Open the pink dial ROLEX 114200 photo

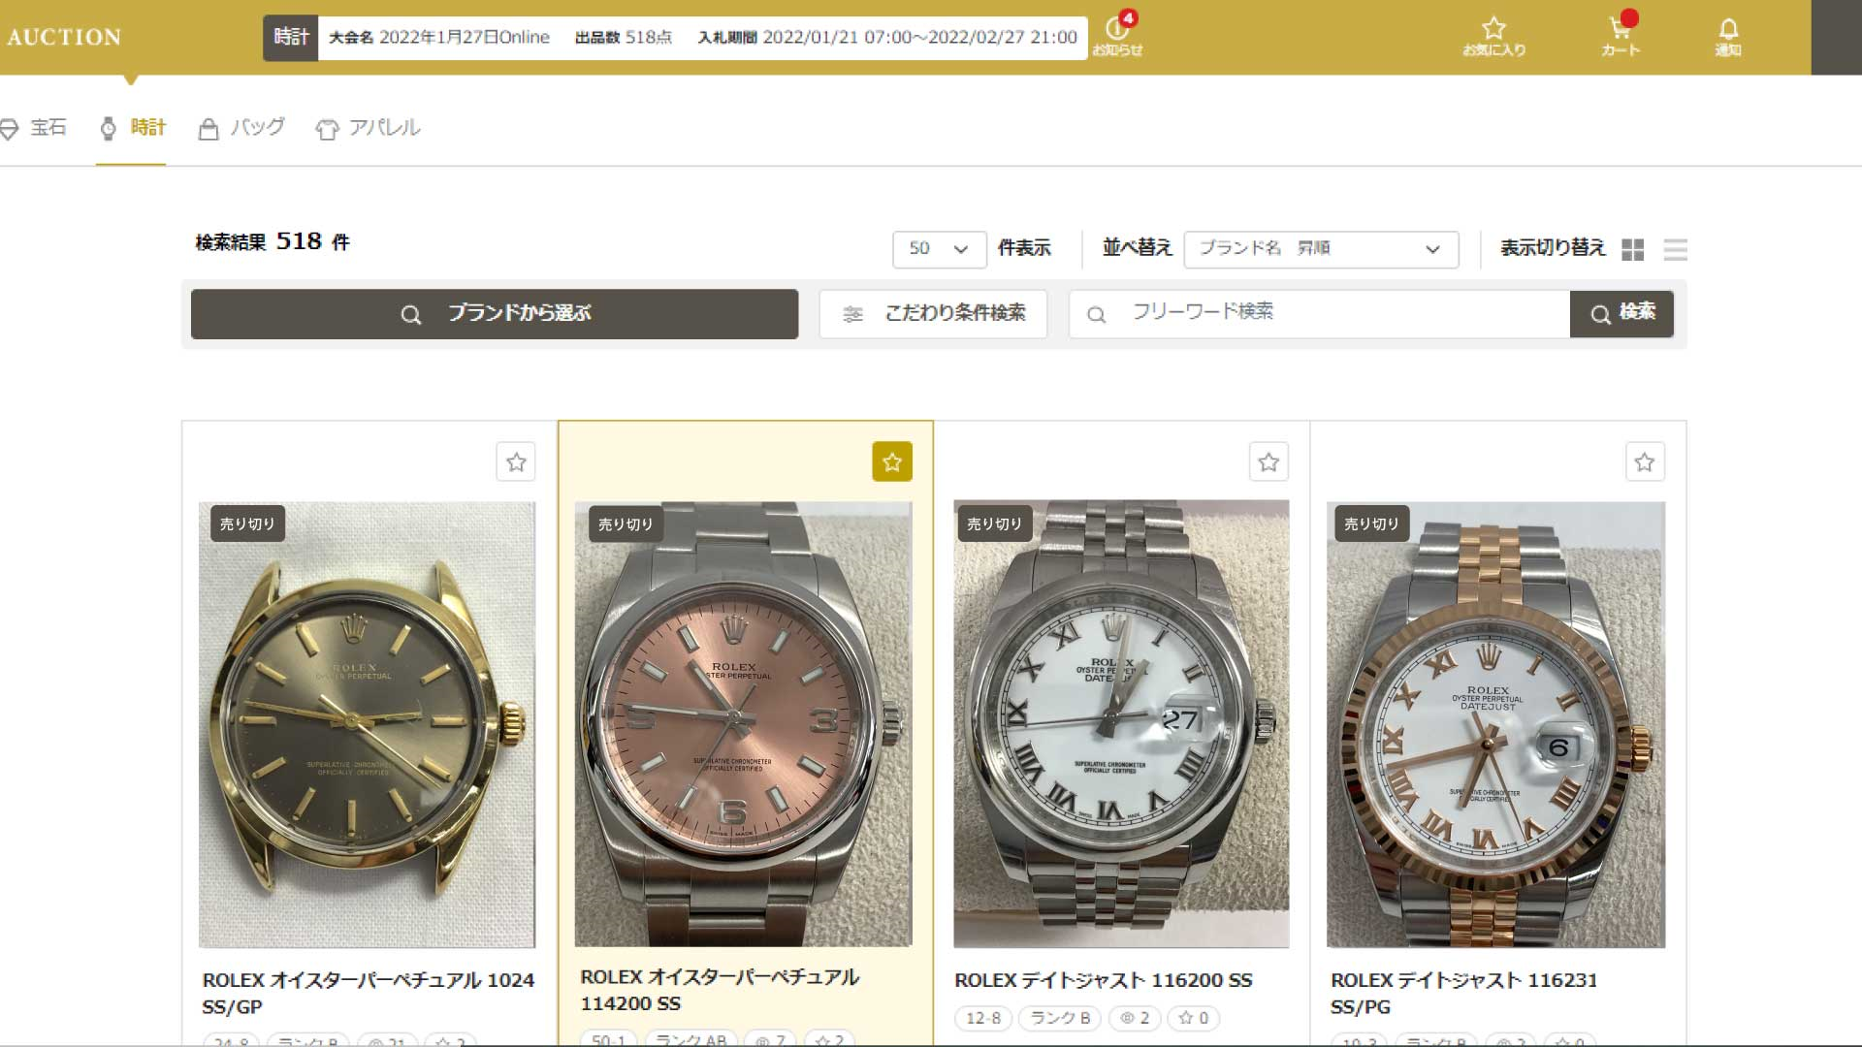click(x=743, y=724)
